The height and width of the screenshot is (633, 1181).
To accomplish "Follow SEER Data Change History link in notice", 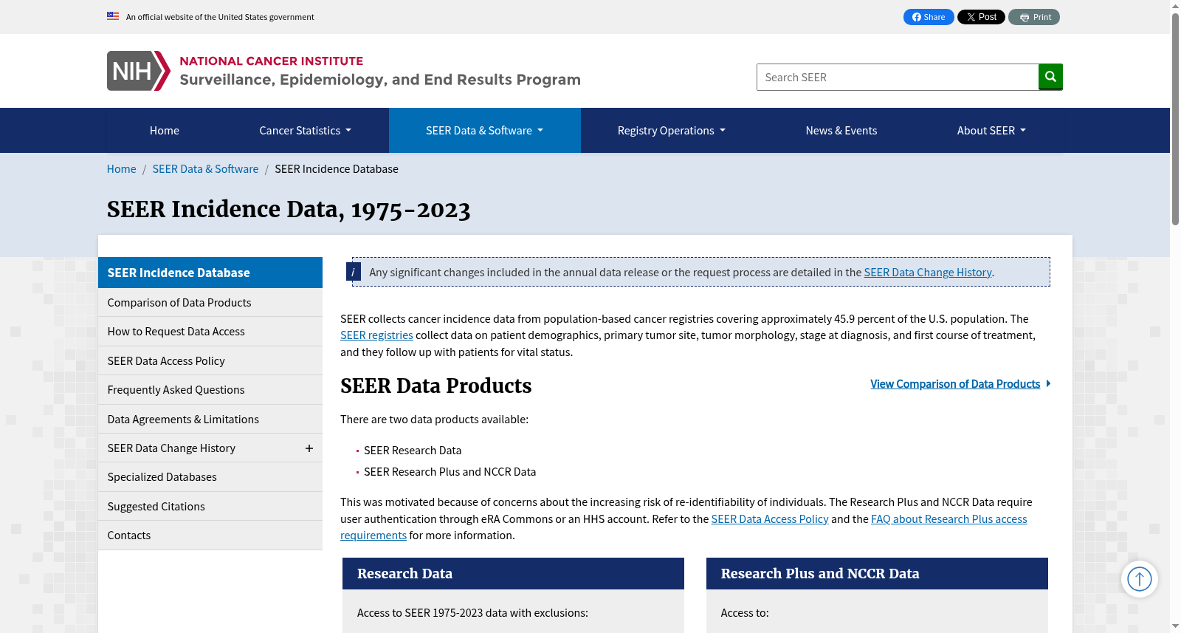I will [928, 273].
